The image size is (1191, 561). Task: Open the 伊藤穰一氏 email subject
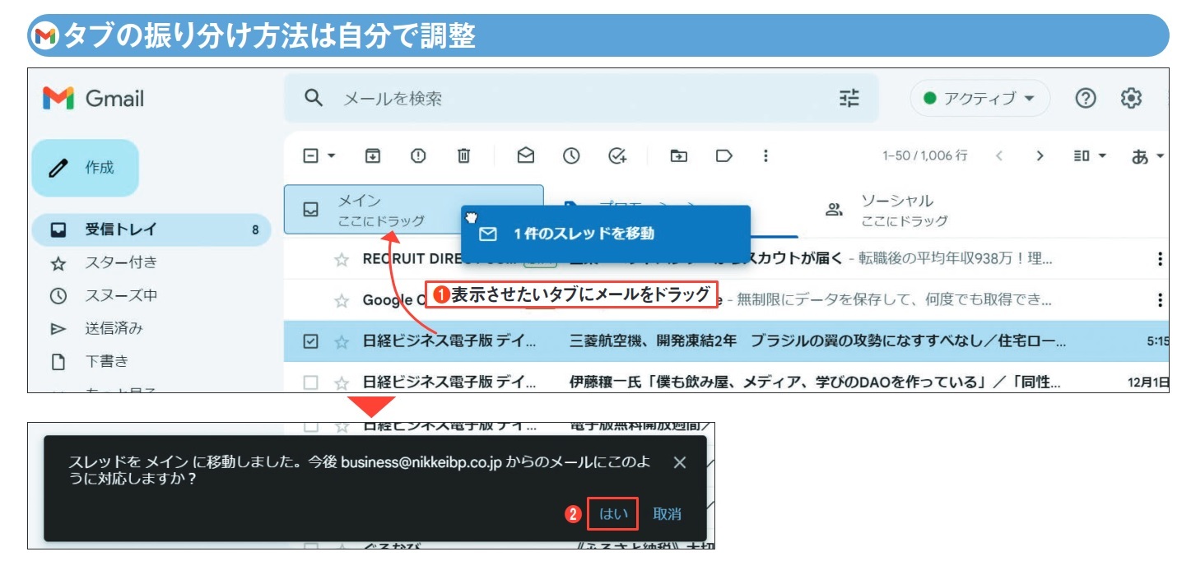[x=815, y=382]
